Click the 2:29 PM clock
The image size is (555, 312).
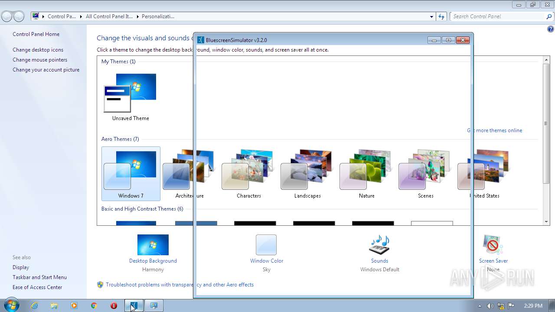click(533, 306)
